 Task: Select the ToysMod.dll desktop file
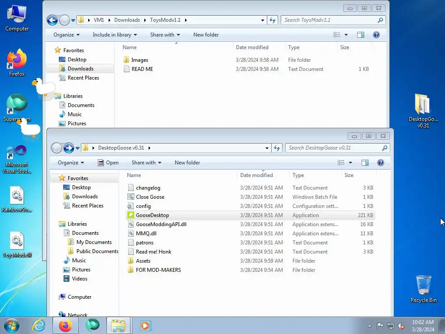coord(17,244)
